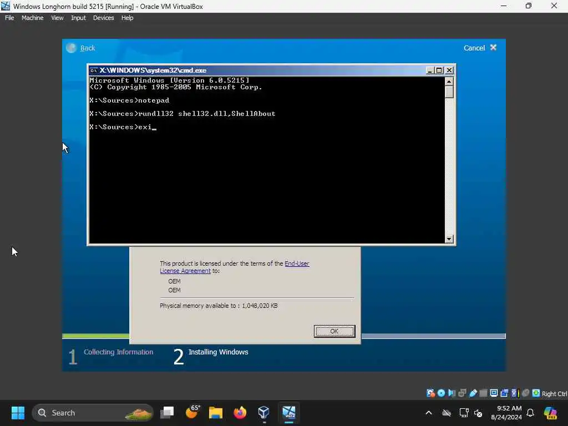568x426 pixels.
Task: Open the hard disk activity indicator
Action: pyautogui.click(x=430, y=393)
